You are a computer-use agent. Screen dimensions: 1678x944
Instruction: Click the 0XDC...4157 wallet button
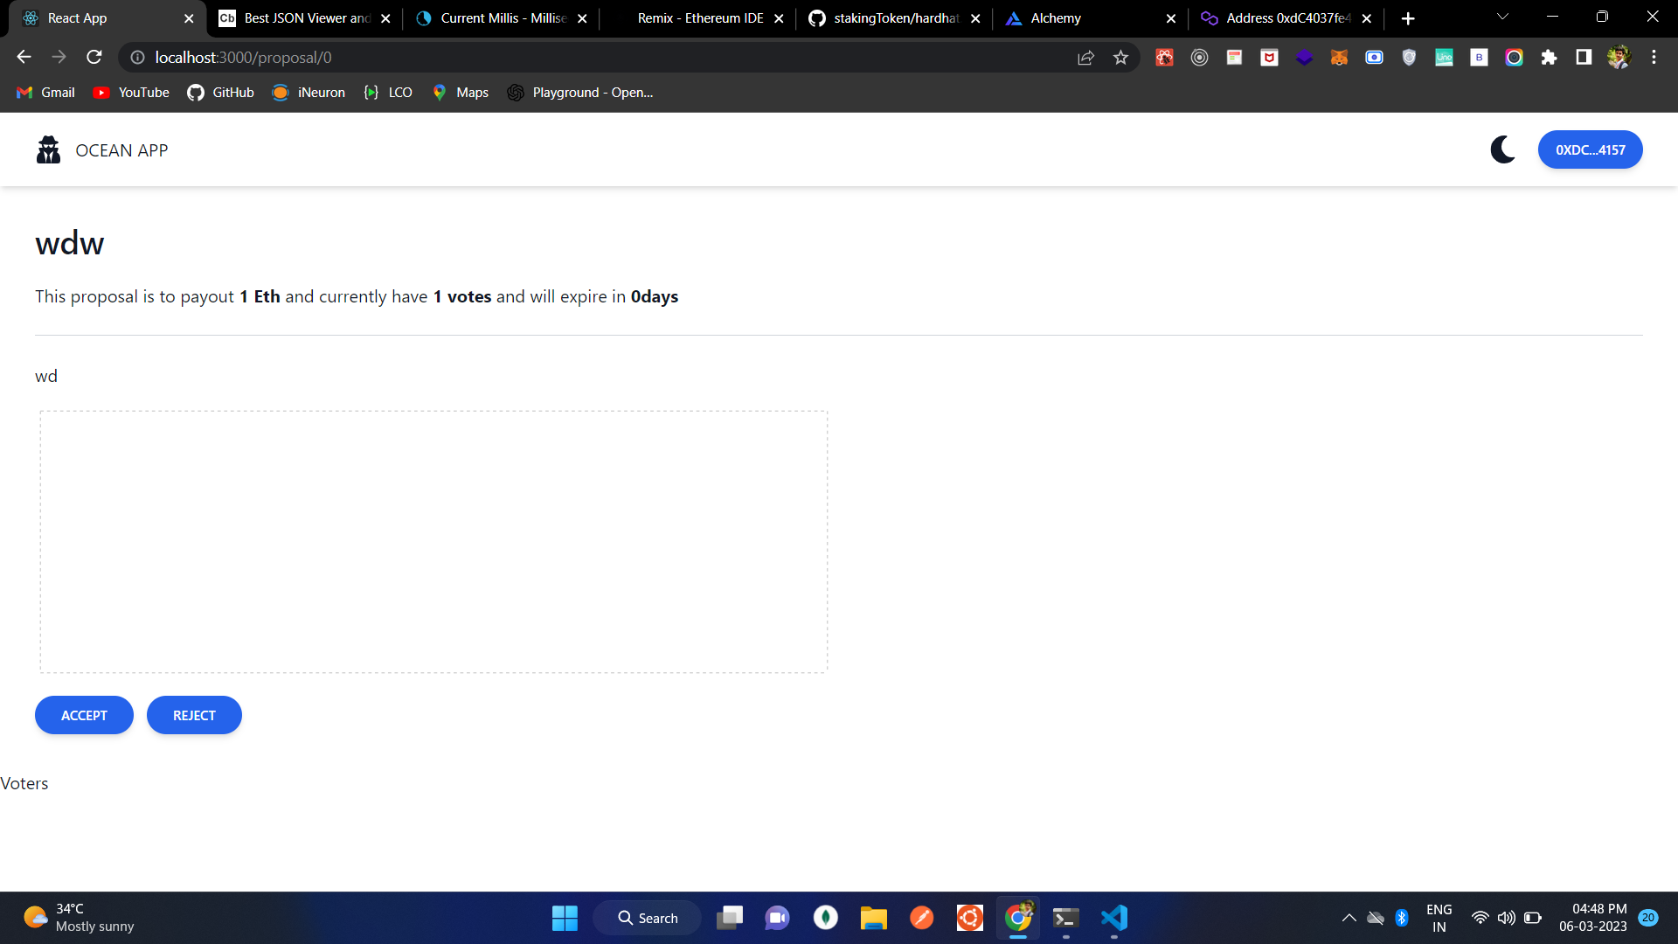(1590, 149)
